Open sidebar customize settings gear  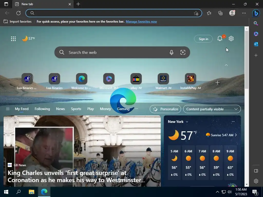coord(256,181)
